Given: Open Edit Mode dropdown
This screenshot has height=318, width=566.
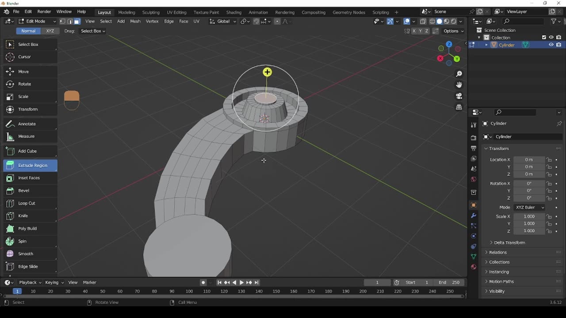Looking at the screenshot, I should click(x=37, y=21).
